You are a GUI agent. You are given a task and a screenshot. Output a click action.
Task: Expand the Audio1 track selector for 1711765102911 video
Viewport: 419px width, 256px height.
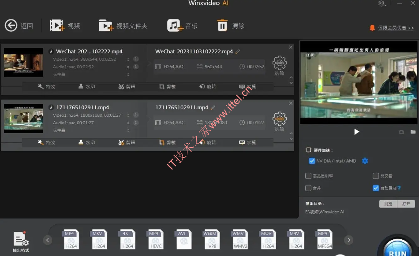click(x=128, y=123)
